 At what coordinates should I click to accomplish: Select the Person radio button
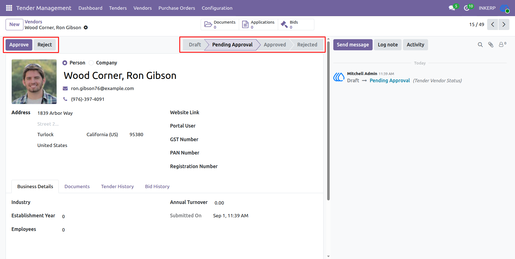click(x=65, y=63)
